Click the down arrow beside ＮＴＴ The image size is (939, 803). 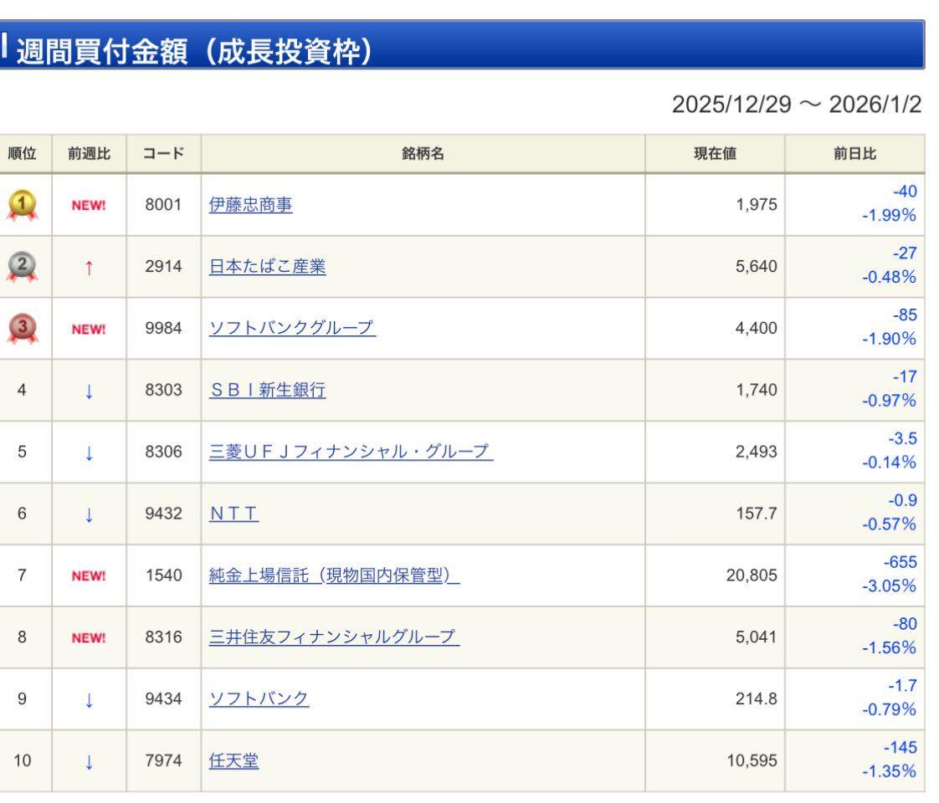point(90,514)
